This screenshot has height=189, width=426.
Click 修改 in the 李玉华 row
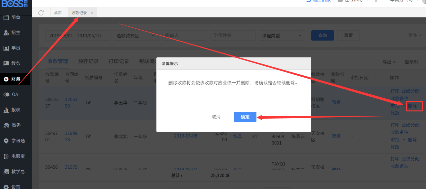click(x=395, y=113)
